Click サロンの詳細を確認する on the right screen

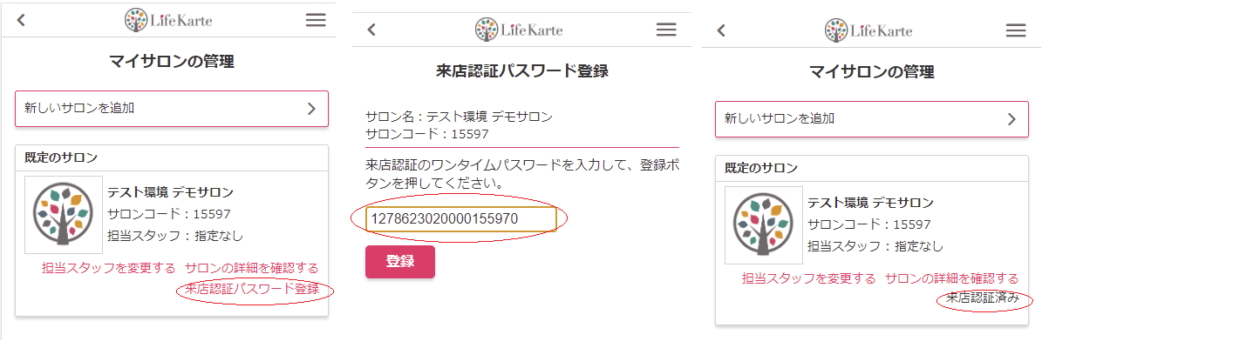point(952,278)
